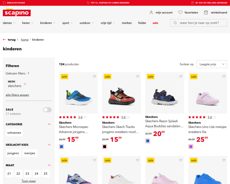Expand the vrije tijd menu
The image size is (230, 184).
108,23
